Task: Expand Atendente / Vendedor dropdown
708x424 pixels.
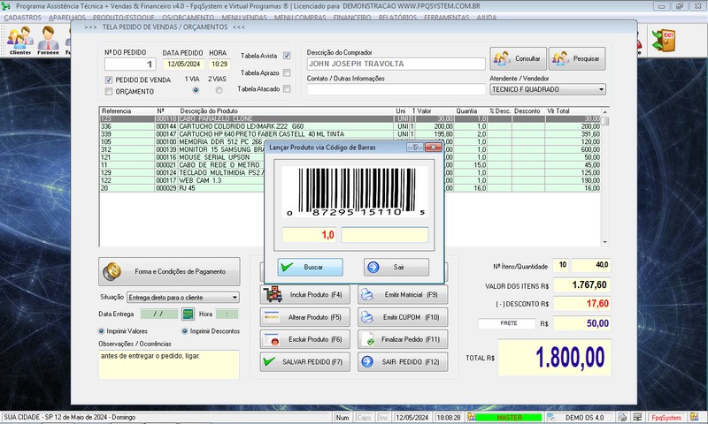Action: tap(601, 90)
